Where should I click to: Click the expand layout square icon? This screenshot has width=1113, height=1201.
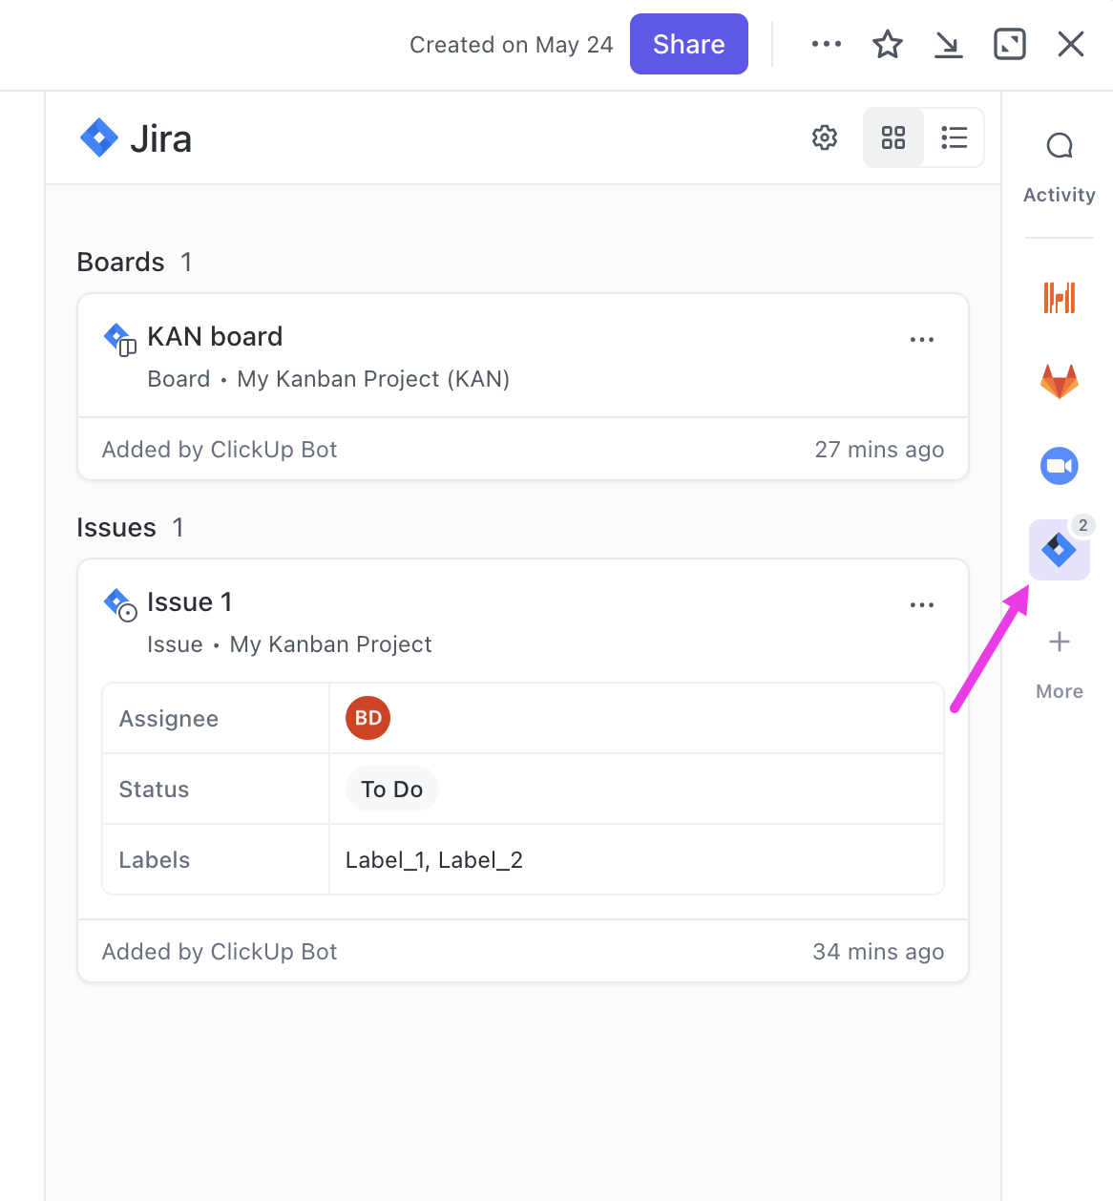coord(1009,44)
